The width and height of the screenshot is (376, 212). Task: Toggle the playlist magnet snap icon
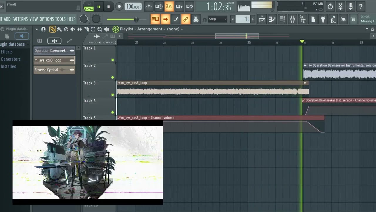pyautogui.click(x=43, y=29)
